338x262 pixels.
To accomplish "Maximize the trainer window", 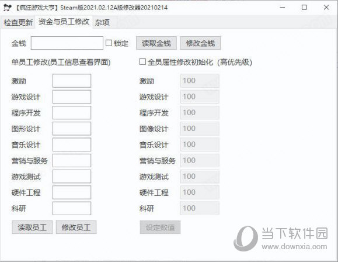I will pyautogui.click(x=304, y=8).
